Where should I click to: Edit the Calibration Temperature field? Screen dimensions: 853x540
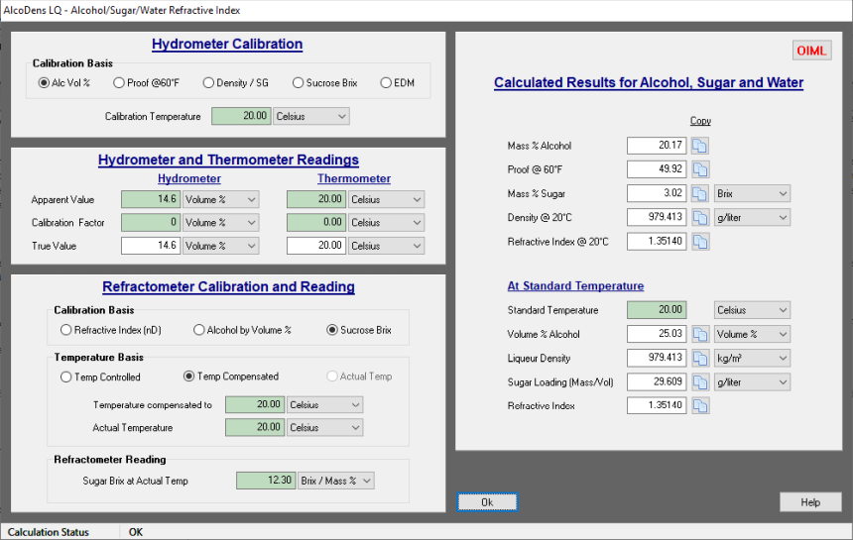pyautogui.click(x=241, y=116)
